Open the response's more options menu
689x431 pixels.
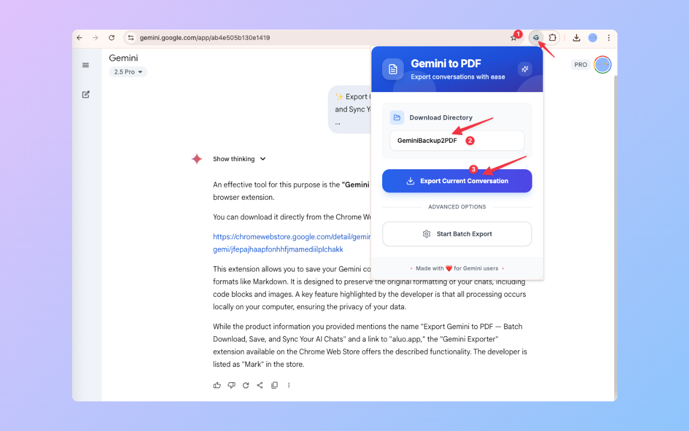(x=289, y=385)
